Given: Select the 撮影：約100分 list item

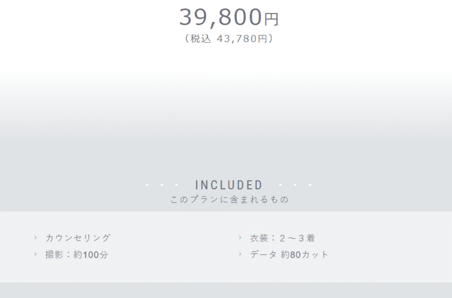Looking at the screenshot, I should [77, 255].
